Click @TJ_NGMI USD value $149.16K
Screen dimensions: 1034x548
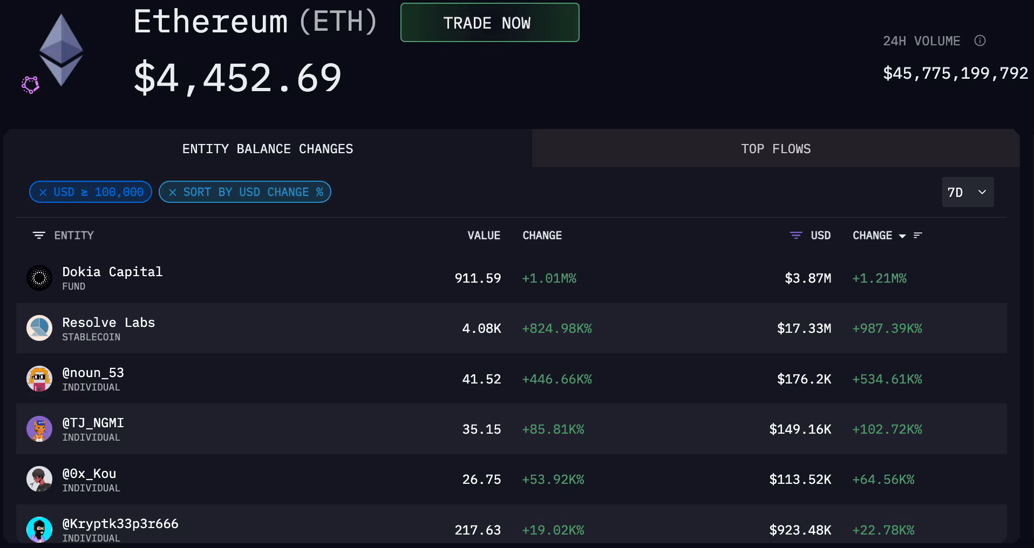[800, 429]
